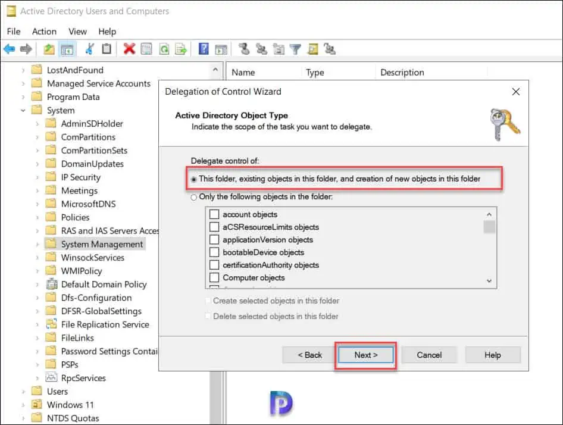This screenshot has width=563, height=425.
Task: Click the blue Help question mark icon
Action: click(204, 49)
